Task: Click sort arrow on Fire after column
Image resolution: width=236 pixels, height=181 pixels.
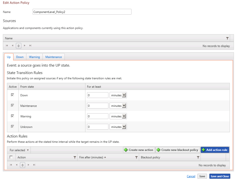Action: click(105, 157)
